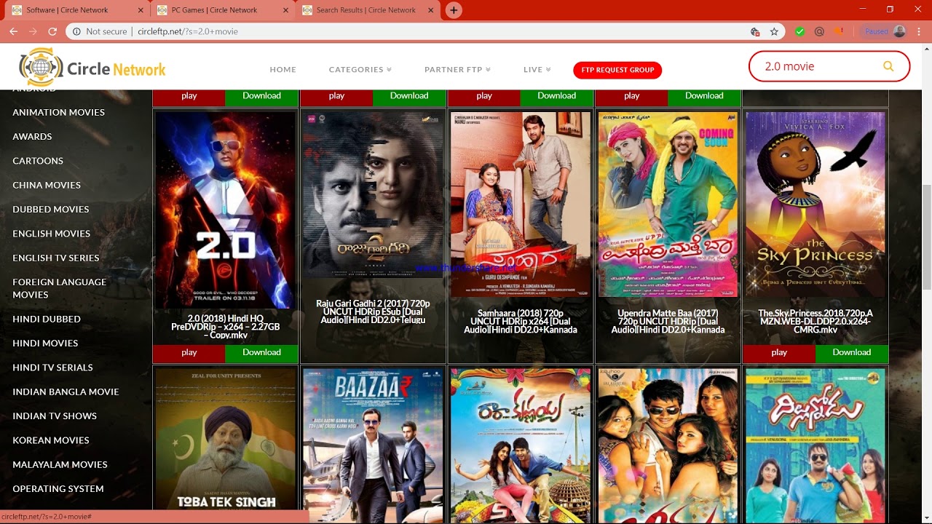Click the forward navigation arrow
This screenshot has height=524, width=932.
coord(33,31)
